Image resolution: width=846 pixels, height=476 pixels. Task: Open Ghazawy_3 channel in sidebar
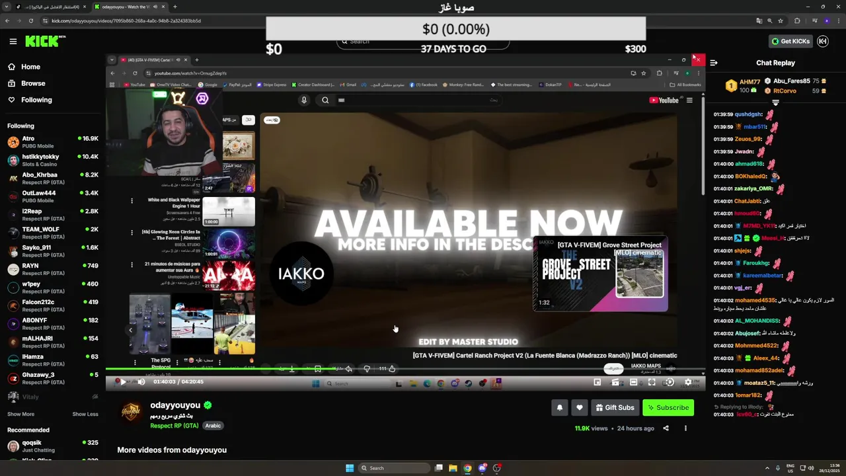(52, 378)
